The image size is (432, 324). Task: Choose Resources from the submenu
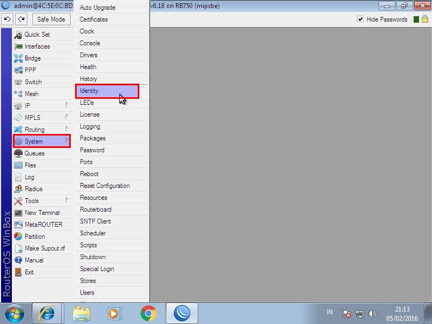click(x=112, y=198)
